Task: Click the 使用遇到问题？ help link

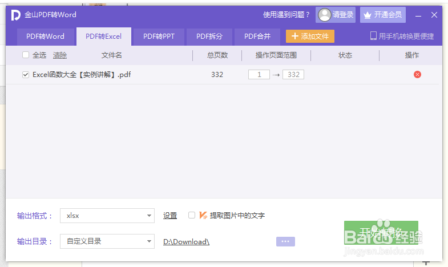Action: 286,15
